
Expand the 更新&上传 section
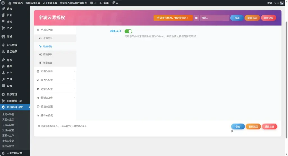tap(74, 98)
